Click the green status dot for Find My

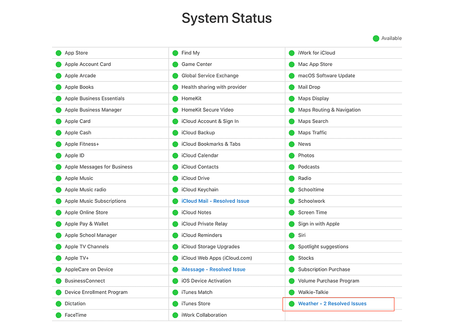click(x=175, y=53)
